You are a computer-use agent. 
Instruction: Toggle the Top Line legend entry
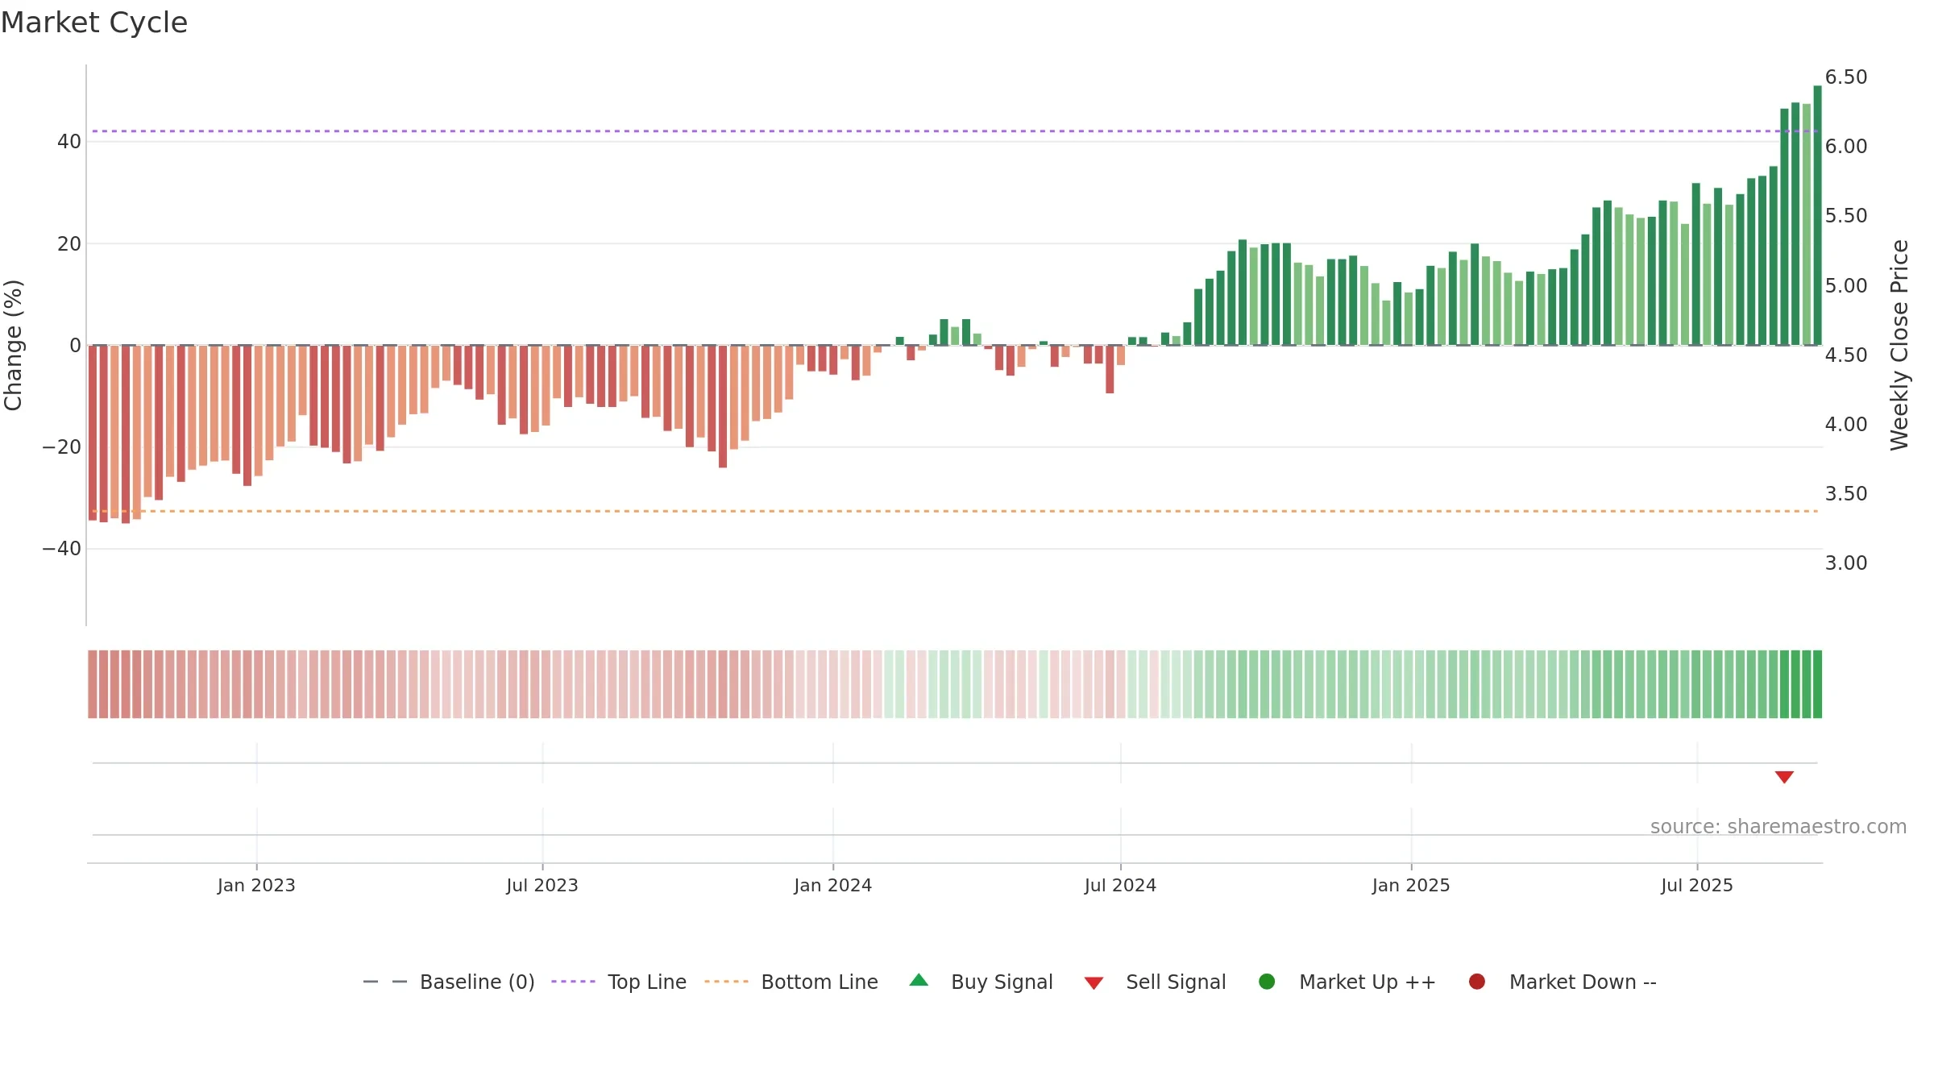pyautogui.click(x=619, y=982)
